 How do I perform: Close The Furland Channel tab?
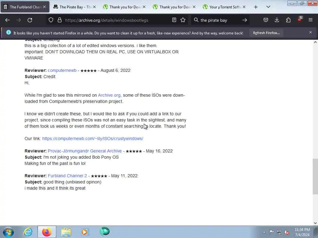coord(44,7)
